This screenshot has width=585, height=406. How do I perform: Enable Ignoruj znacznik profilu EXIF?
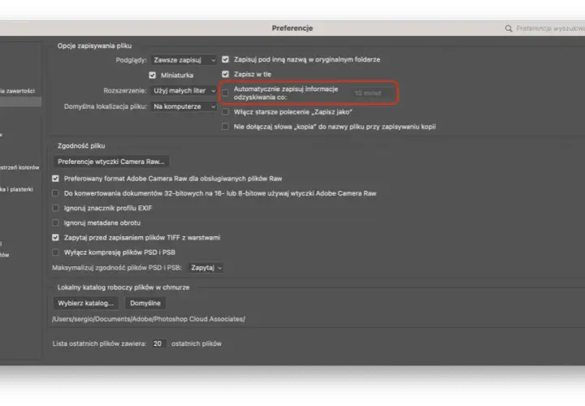55,208
